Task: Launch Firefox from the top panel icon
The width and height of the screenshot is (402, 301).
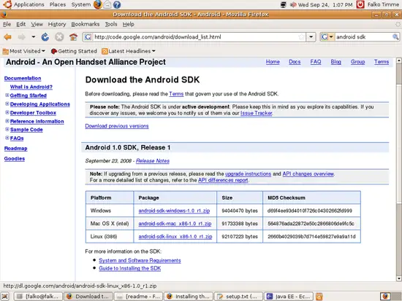Action: tap(97, 4)
